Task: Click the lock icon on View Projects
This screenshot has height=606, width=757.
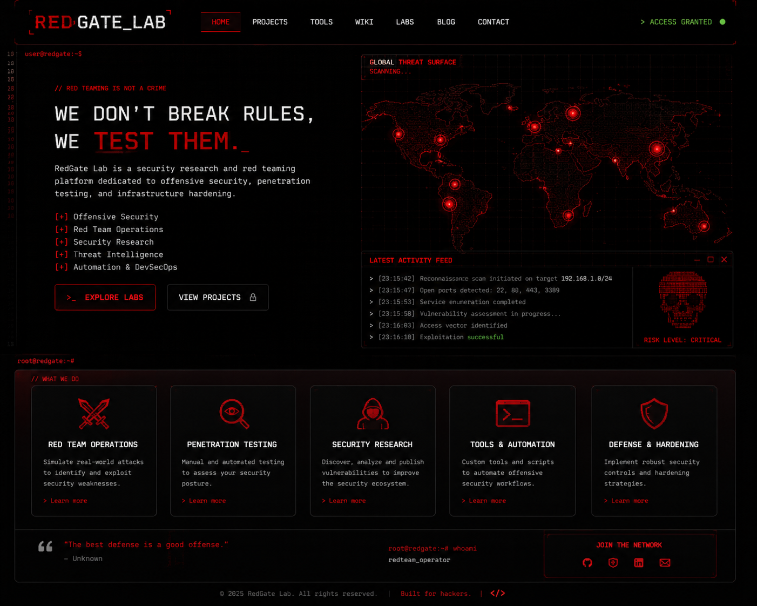Action: coord(253,297)
